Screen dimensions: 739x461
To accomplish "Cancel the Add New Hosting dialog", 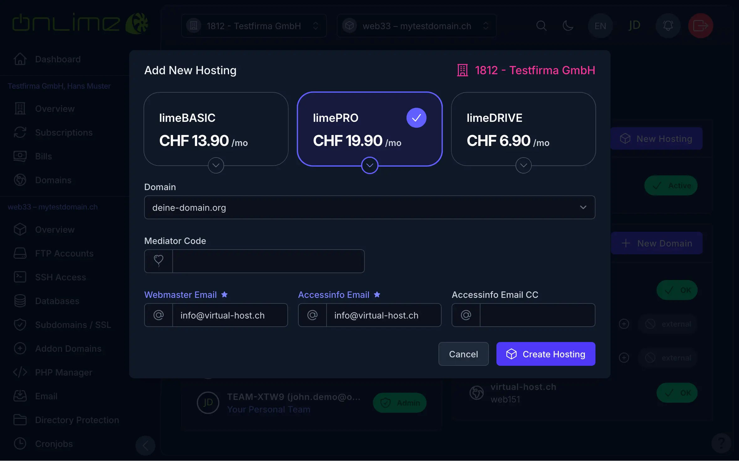I will (x=463, y=354).
